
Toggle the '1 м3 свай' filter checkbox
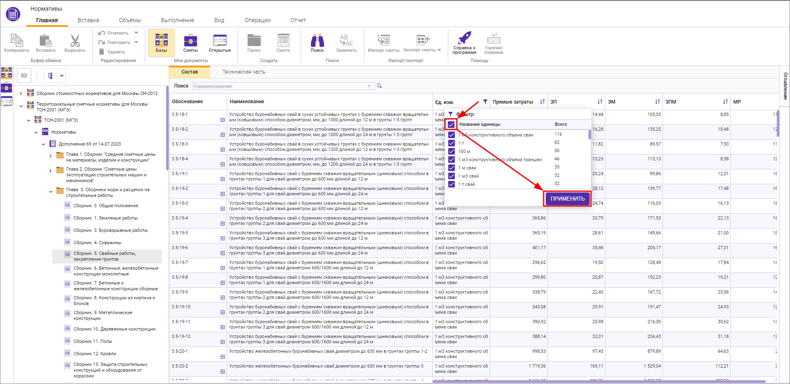[452, 176]
